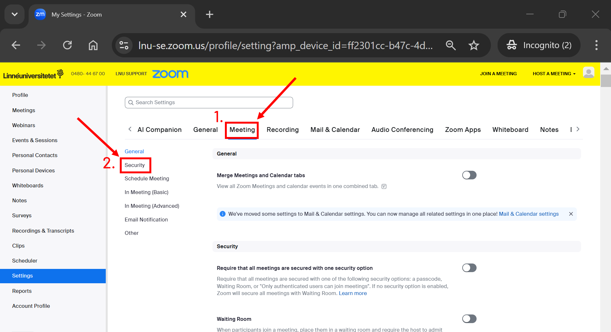Jump to General section anchor

click(134, 151)
